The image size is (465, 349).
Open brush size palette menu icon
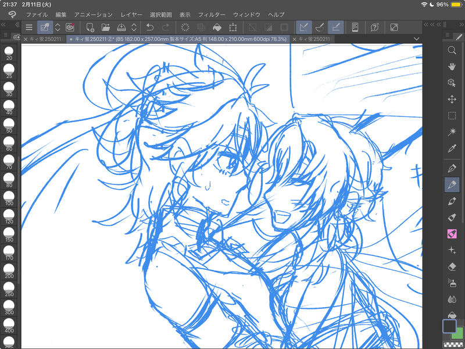coord(6,35)
